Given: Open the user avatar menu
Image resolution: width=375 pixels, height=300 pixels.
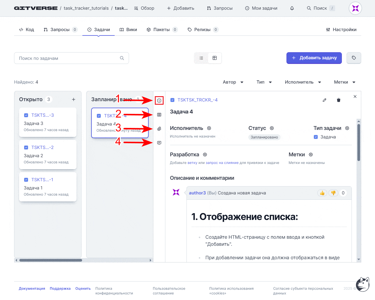Looking at the screenshot, I should (355, 8).
